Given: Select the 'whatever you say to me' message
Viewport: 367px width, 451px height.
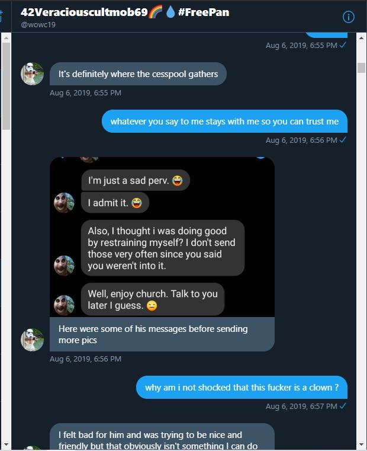Looking at the screenshot, I should [224, 121].
